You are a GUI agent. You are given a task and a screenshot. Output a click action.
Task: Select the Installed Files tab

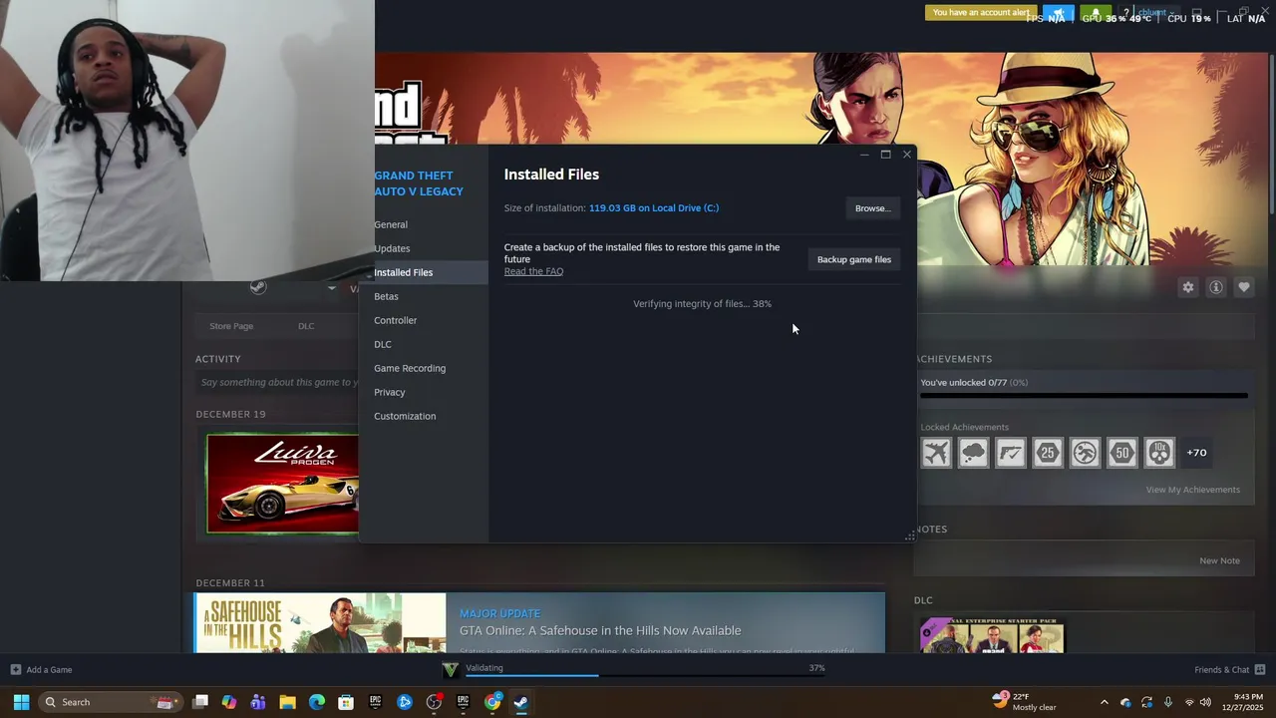click(x=424, y=272)
